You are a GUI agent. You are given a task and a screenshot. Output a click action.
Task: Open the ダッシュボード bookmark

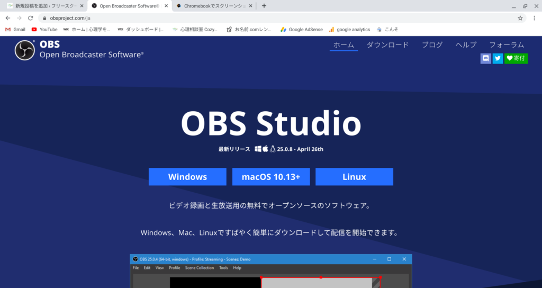141,30
